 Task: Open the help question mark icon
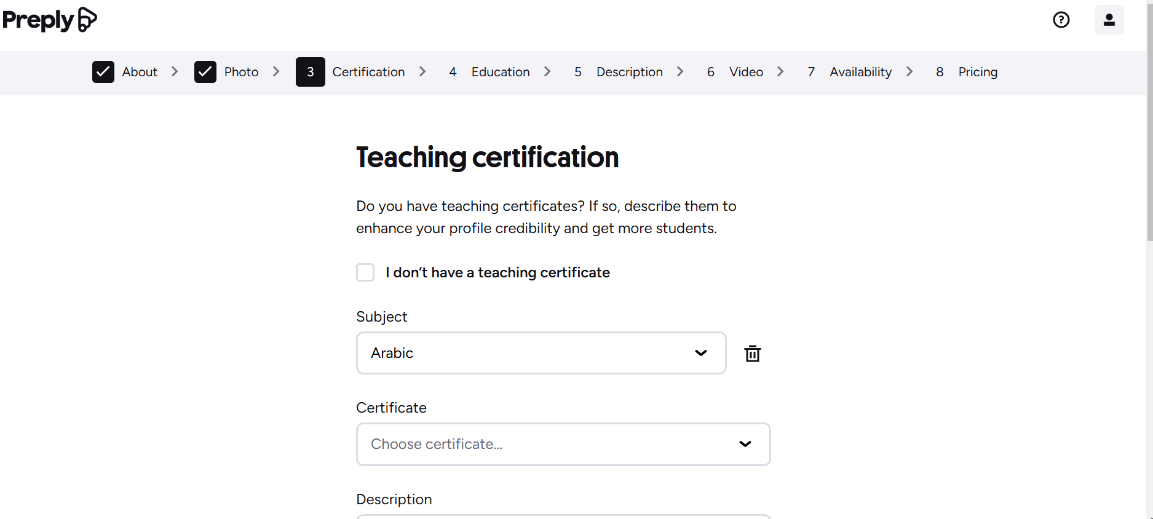point(1061,20)
